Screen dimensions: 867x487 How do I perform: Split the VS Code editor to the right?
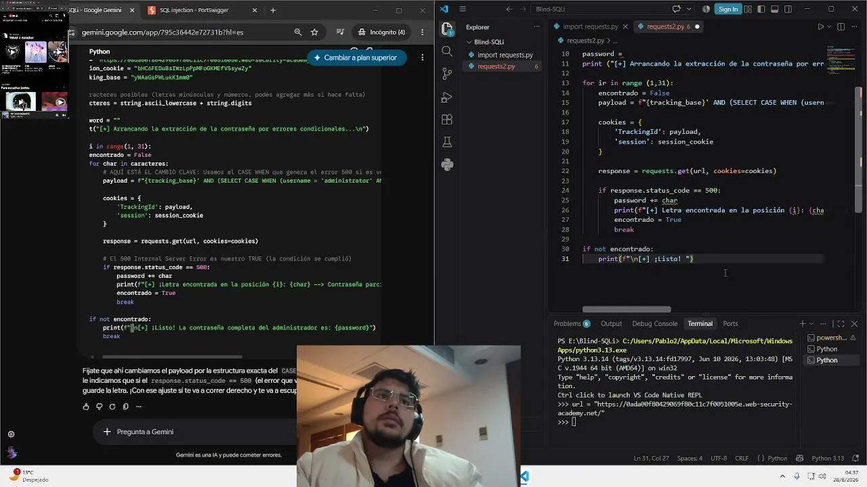841,26
